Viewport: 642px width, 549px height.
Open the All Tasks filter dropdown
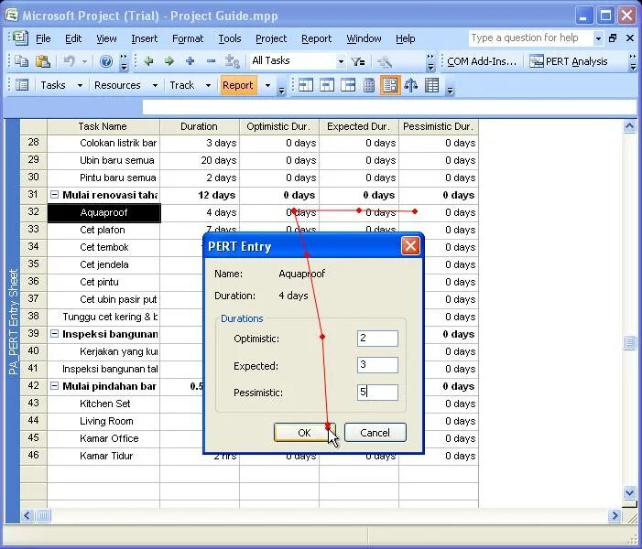click(341, 61)
